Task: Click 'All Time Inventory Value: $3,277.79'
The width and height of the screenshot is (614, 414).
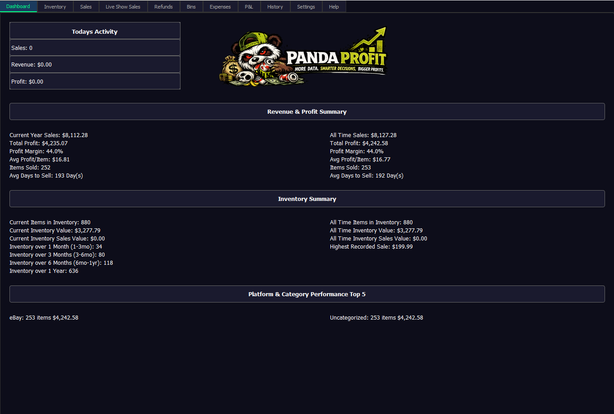Action: point(376,230)
